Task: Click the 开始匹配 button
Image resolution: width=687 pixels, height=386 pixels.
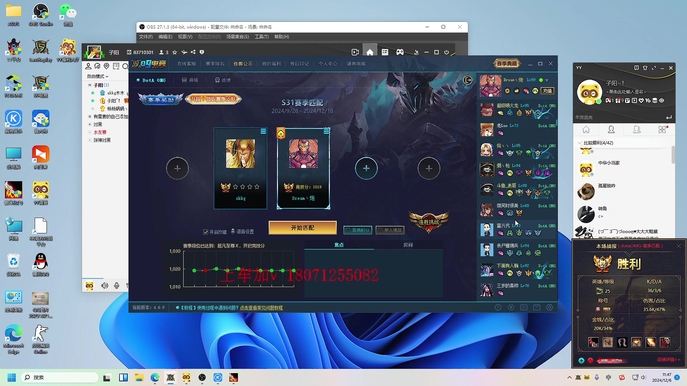Action: 303,228
